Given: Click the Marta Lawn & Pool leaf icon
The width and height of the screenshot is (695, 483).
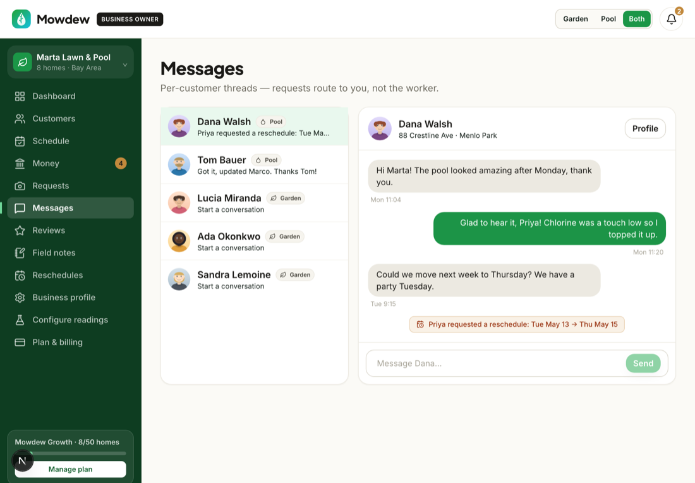Looking at the screenshot, I should (x=23, y=62).
